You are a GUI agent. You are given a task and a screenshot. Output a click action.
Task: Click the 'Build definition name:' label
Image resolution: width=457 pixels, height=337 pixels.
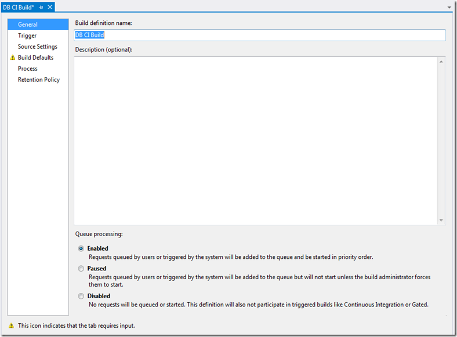pos(103,23)
